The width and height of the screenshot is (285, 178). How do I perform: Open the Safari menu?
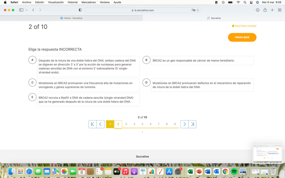click(x=14, y=2)
